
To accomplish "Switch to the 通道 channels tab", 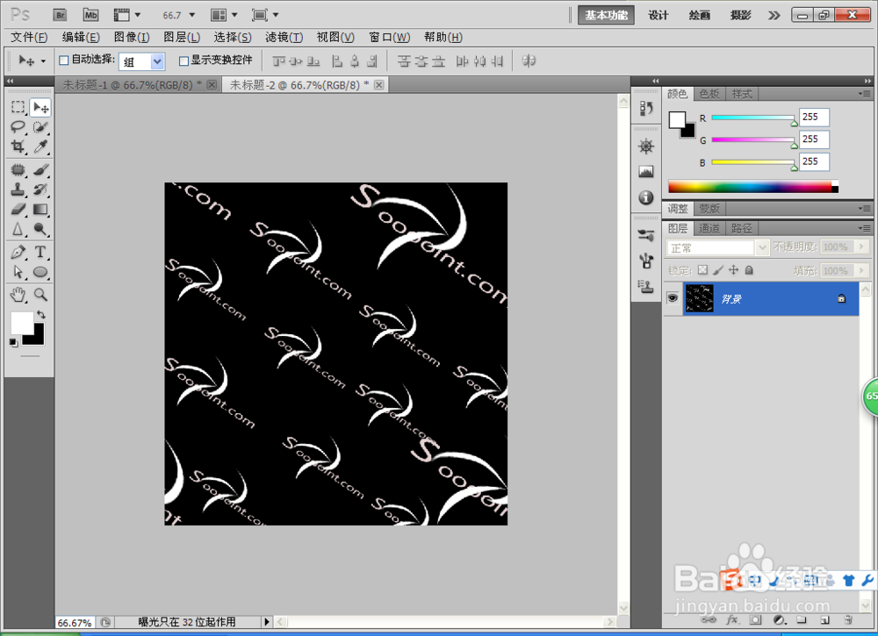I will pos(709,228).
